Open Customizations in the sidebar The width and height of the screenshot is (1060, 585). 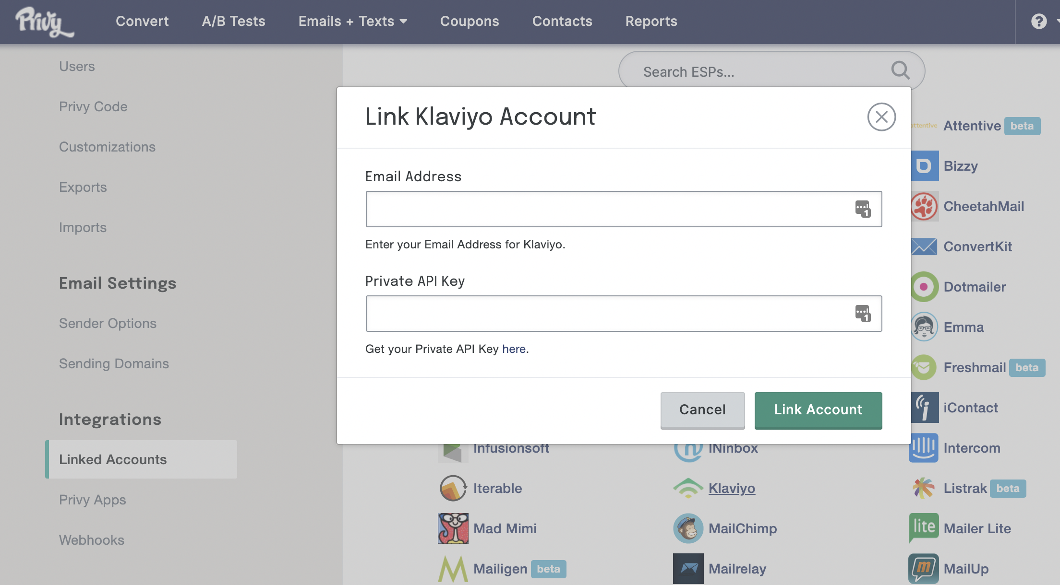(107, 147)
